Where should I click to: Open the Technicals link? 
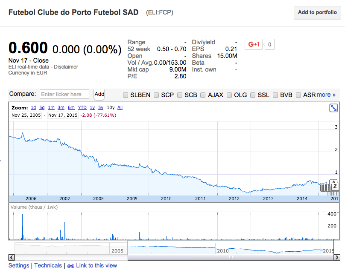(48, 265)
